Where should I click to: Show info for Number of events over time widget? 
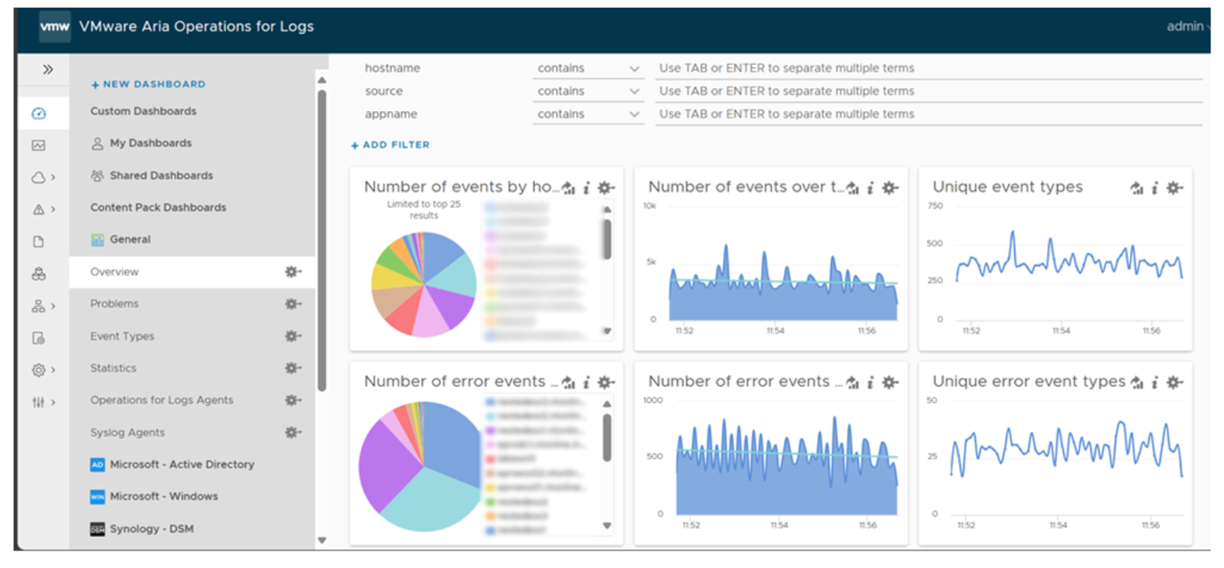[870, 188]
